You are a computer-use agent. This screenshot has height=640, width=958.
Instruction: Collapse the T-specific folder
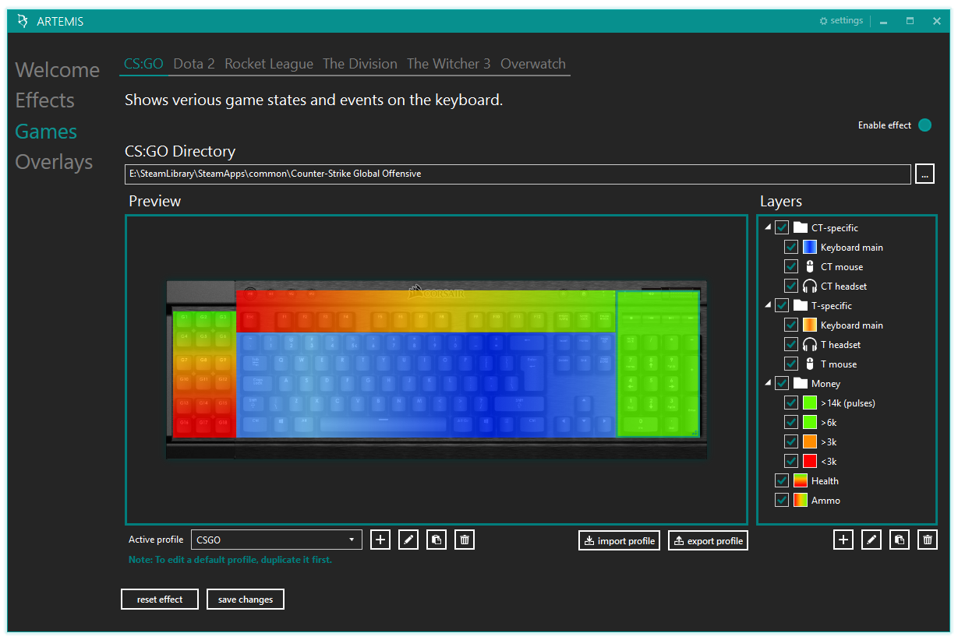[768, 305]
